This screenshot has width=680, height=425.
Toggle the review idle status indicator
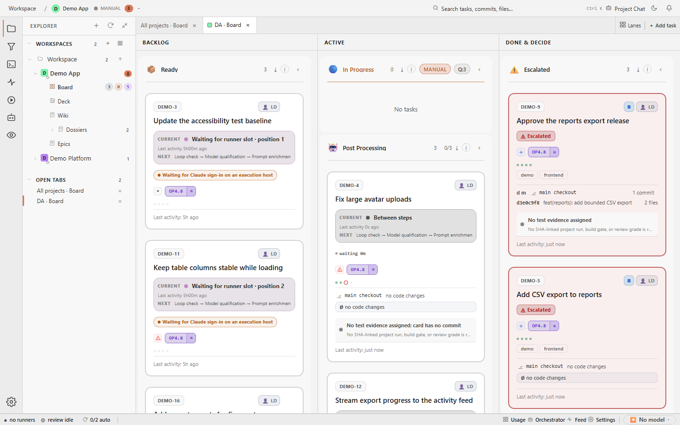pos(57,420)
